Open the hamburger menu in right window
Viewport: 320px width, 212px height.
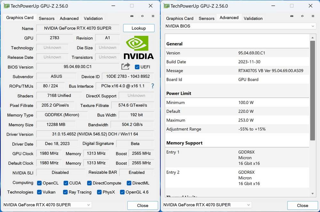(x=313, y=16)
